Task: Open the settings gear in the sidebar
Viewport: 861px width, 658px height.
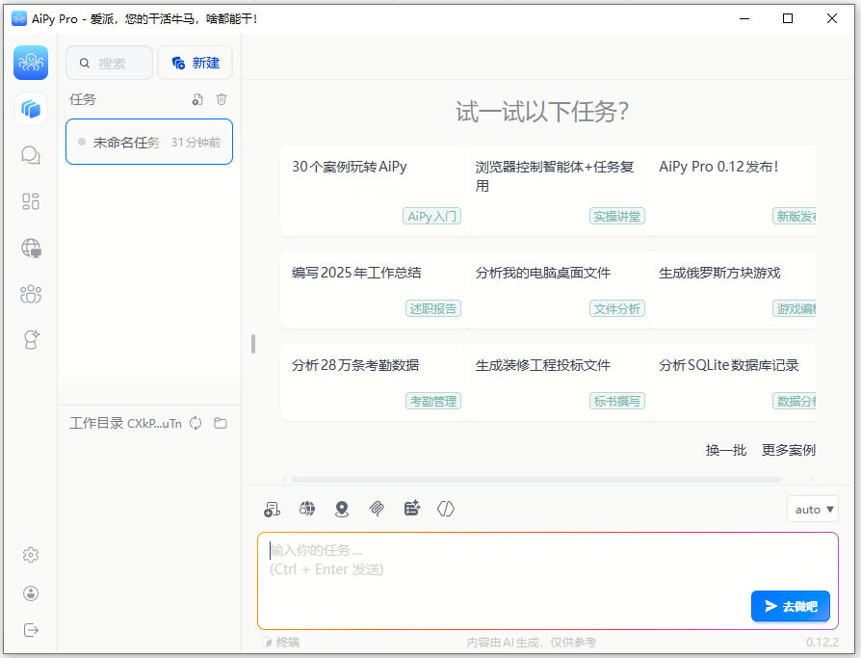Action: click(30, 555)
